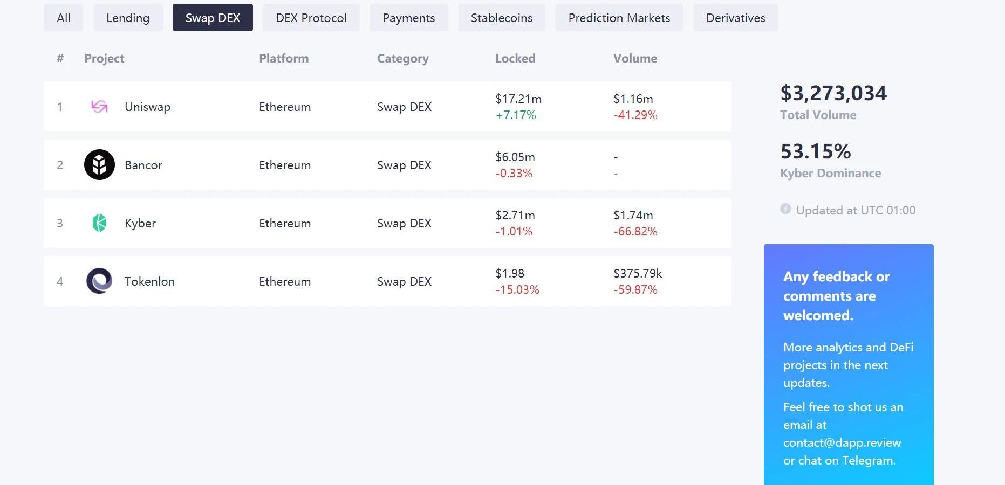Click the Ethereum platform cell for Uniswap
This screenshot has width=1005, height=485.
click(285, 107)
